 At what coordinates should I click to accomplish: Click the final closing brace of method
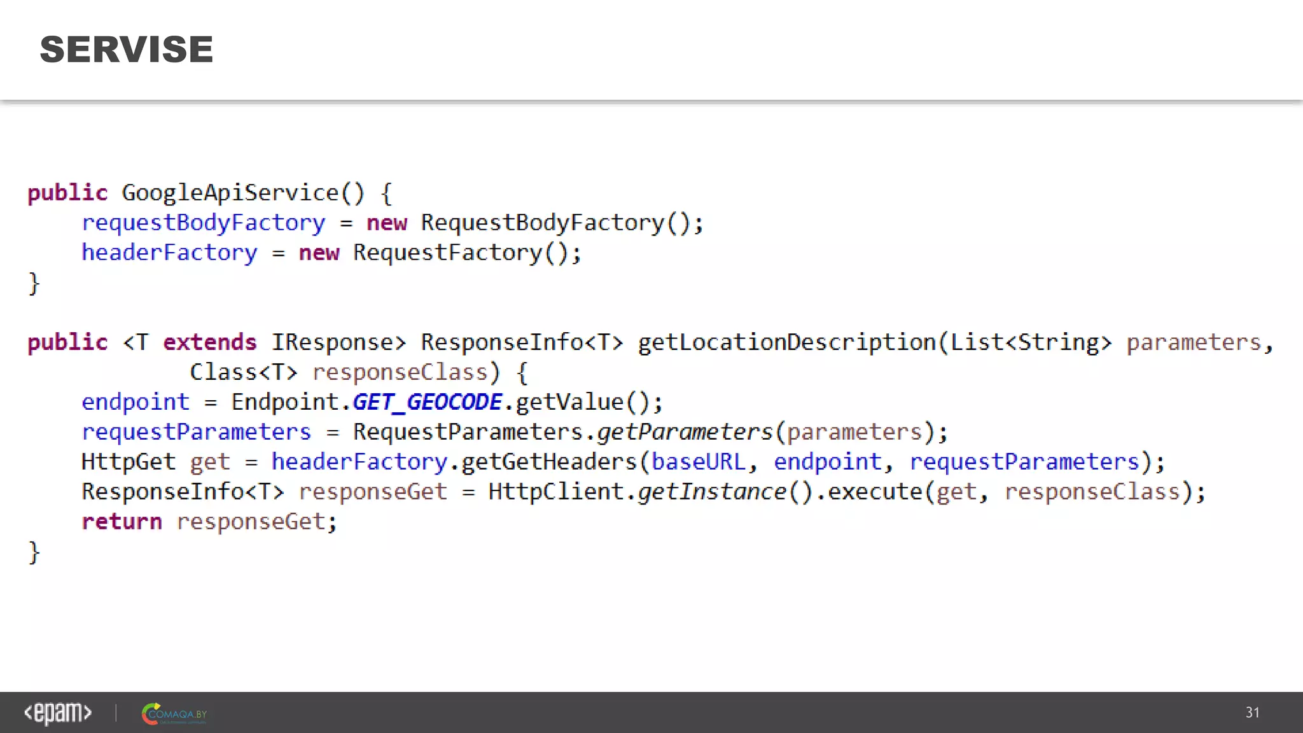click(34, 552)
